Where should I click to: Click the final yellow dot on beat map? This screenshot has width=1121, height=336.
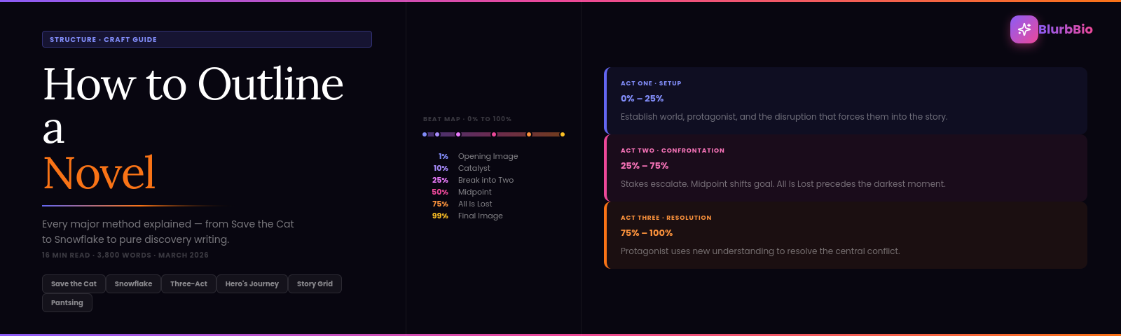(x=562, y=134)
